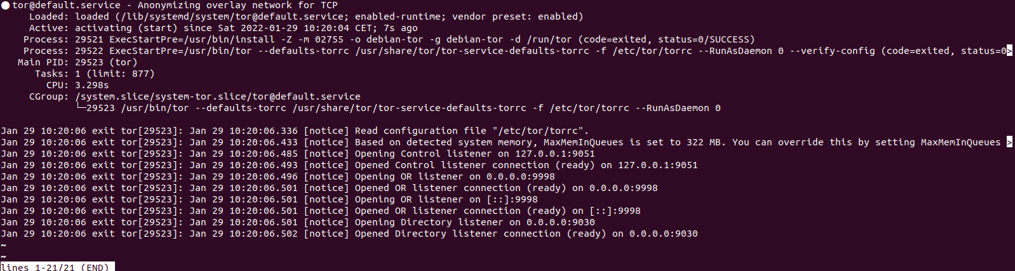Click the /system.slice CGroup path

[218, 96]
